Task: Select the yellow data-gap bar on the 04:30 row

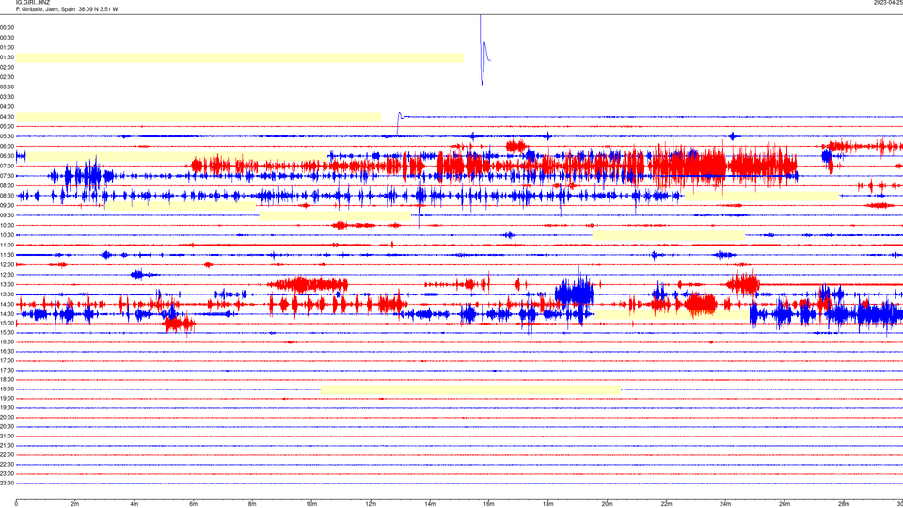Action: pos(198,117)
